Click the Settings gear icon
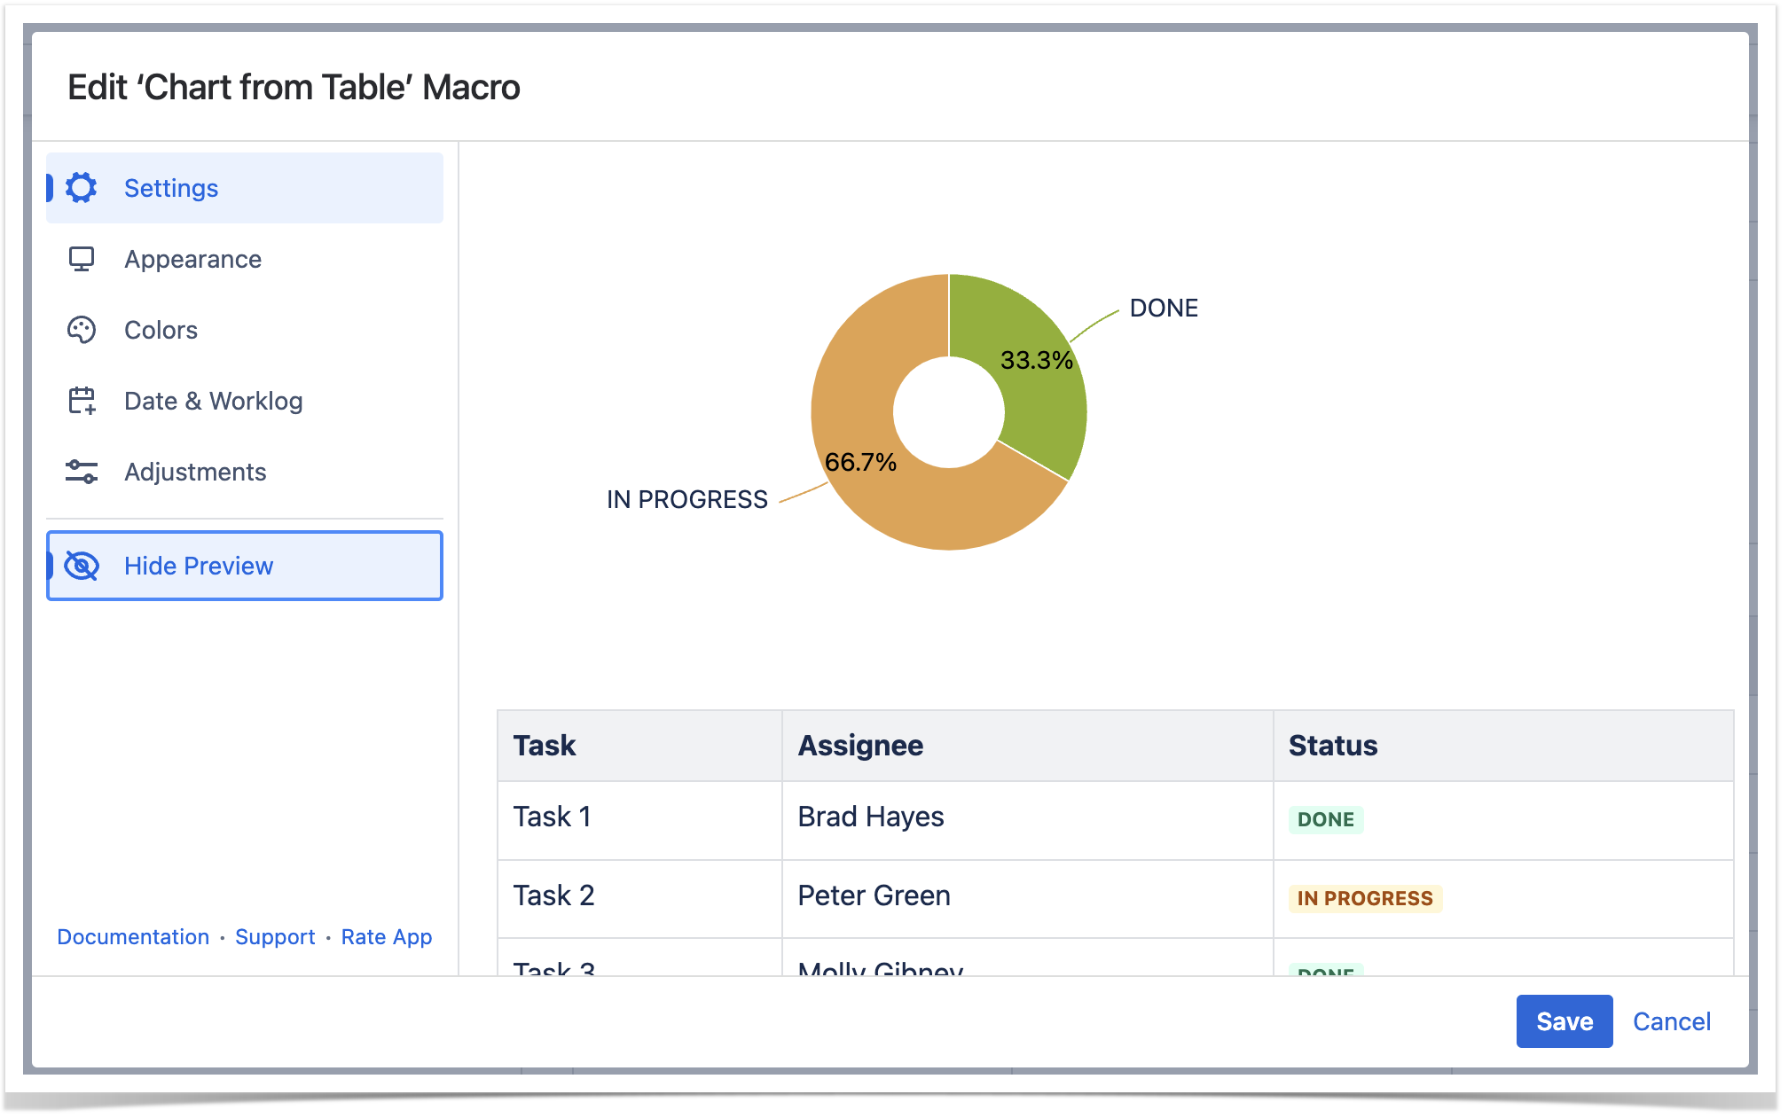Image resolution: width=1788 pixels, height=1118 pixels. [82, 188]
